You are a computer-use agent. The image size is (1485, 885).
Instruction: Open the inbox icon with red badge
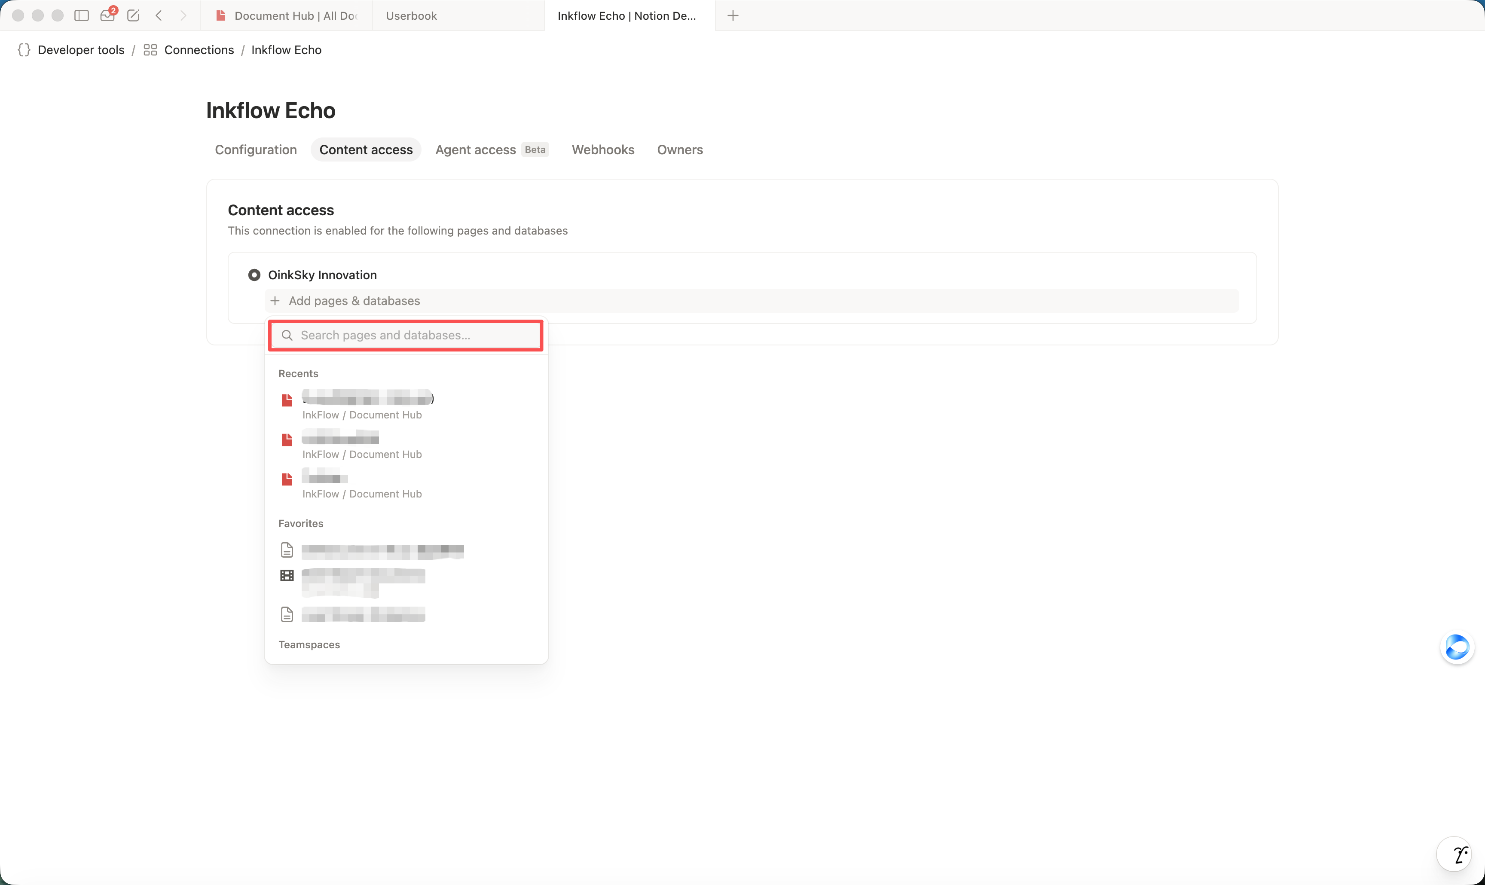(x=108, y=15)
